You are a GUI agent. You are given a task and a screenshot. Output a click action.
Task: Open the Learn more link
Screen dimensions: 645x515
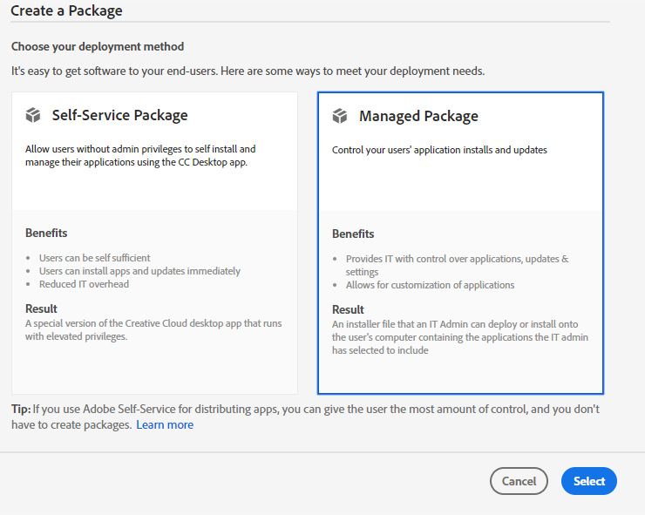[x=165, y=425]
